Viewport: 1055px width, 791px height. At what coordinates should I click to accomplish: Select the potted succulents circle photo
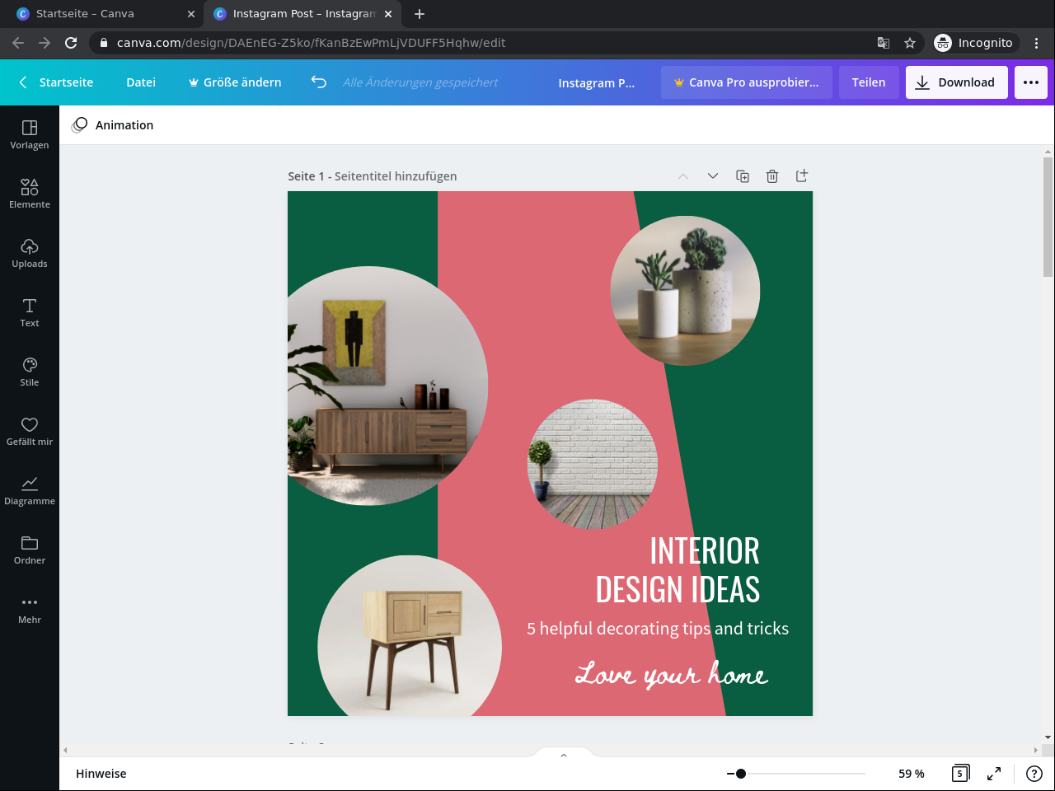point(685,291)
